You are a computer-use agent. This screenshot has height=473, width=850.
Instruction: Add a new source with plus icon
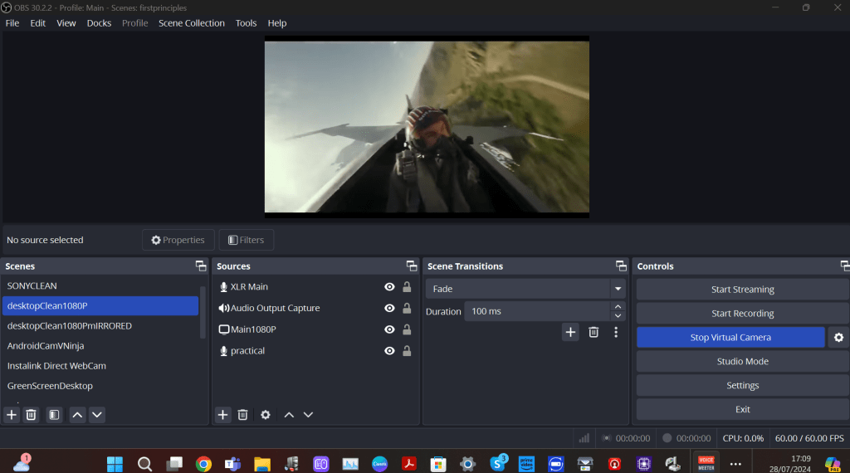[x=222, y=415]
